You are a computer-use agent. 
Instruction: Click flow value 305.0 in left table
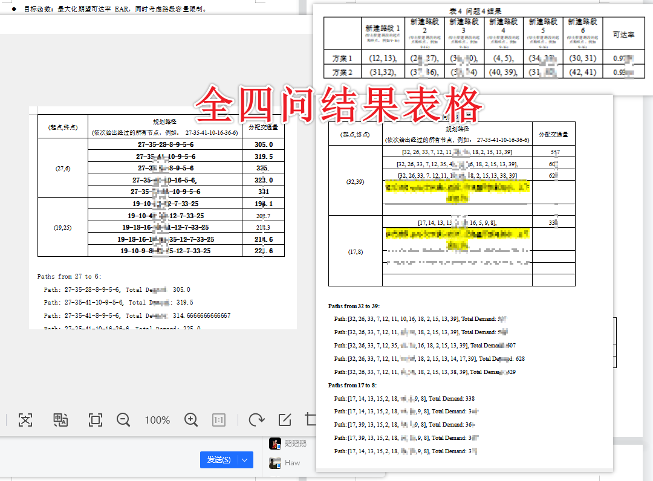pyautogui.click(x=264, y=144)
